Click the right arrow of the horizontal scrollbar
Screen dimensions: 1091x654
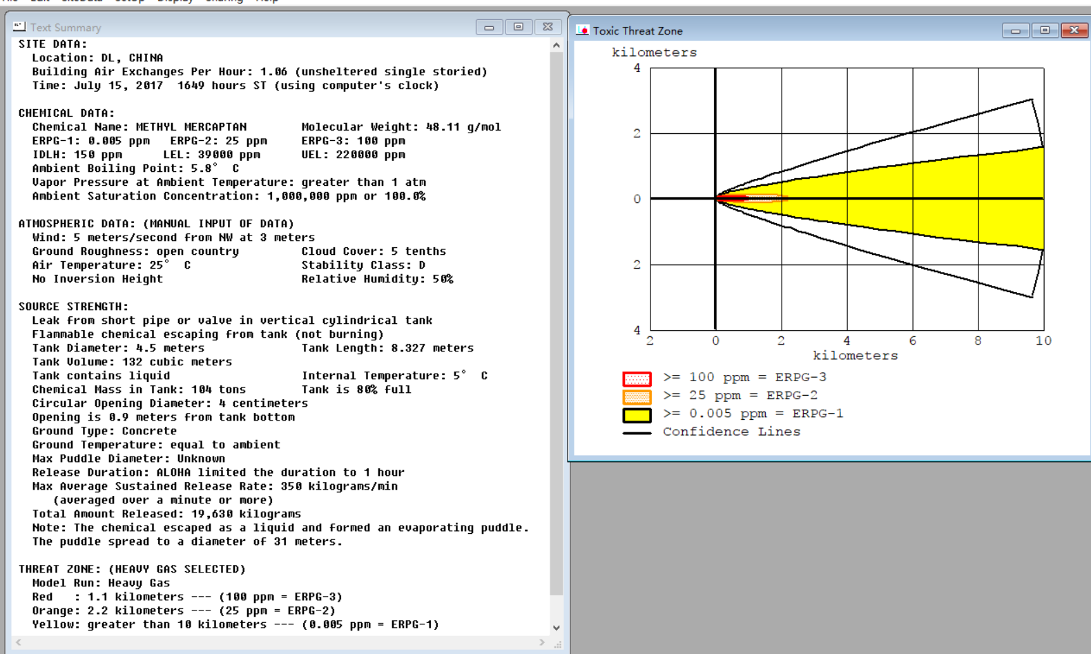click(542, 642)
